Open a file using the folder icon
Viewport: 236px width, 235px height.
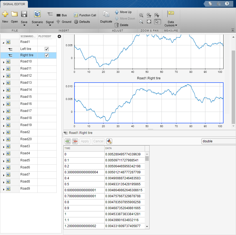[x=14, y=14]
